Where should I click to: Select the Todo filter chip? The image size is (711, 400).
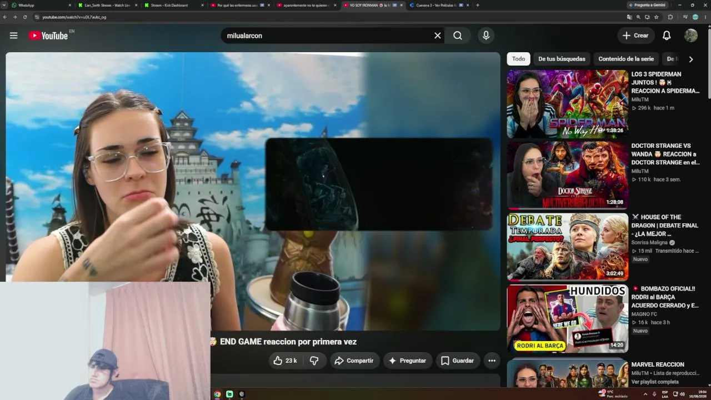coord(518,59)
